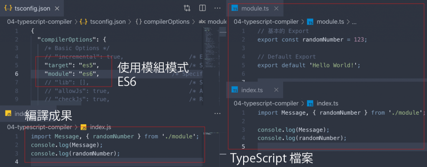Screen dimensions: 427x167
Task: Click the TS icon in module.ts breadcrumb
Action: [310, 22]
